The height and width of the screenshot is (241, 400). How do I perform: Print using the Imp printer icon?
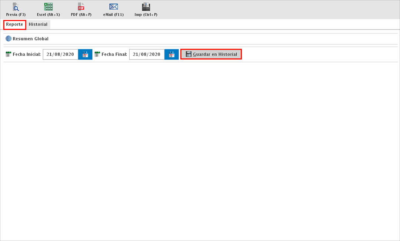[x=146, y=7]
